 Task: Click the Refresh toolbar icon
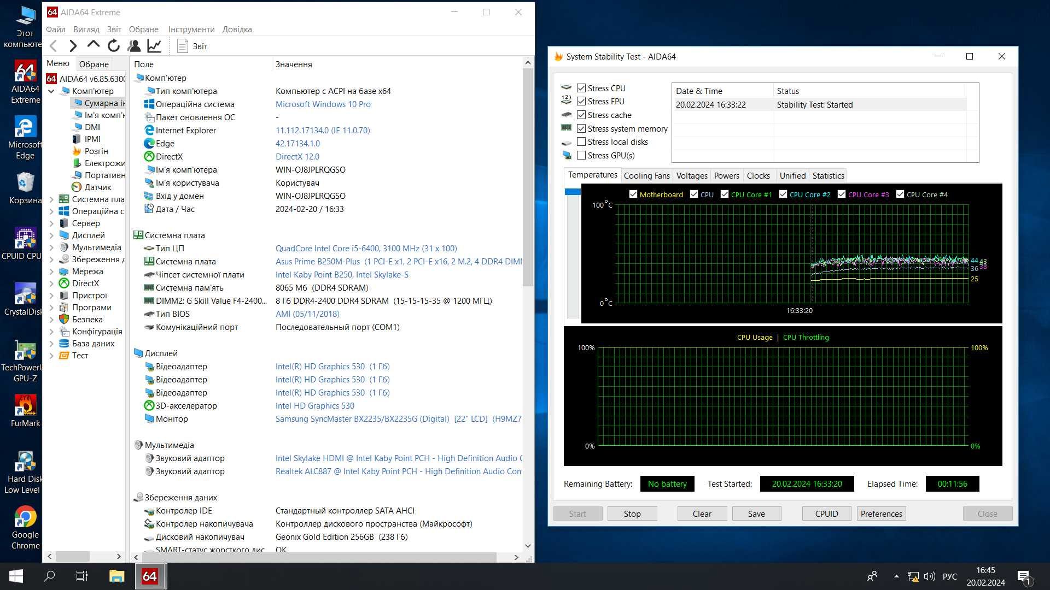[x=114, y=46]
